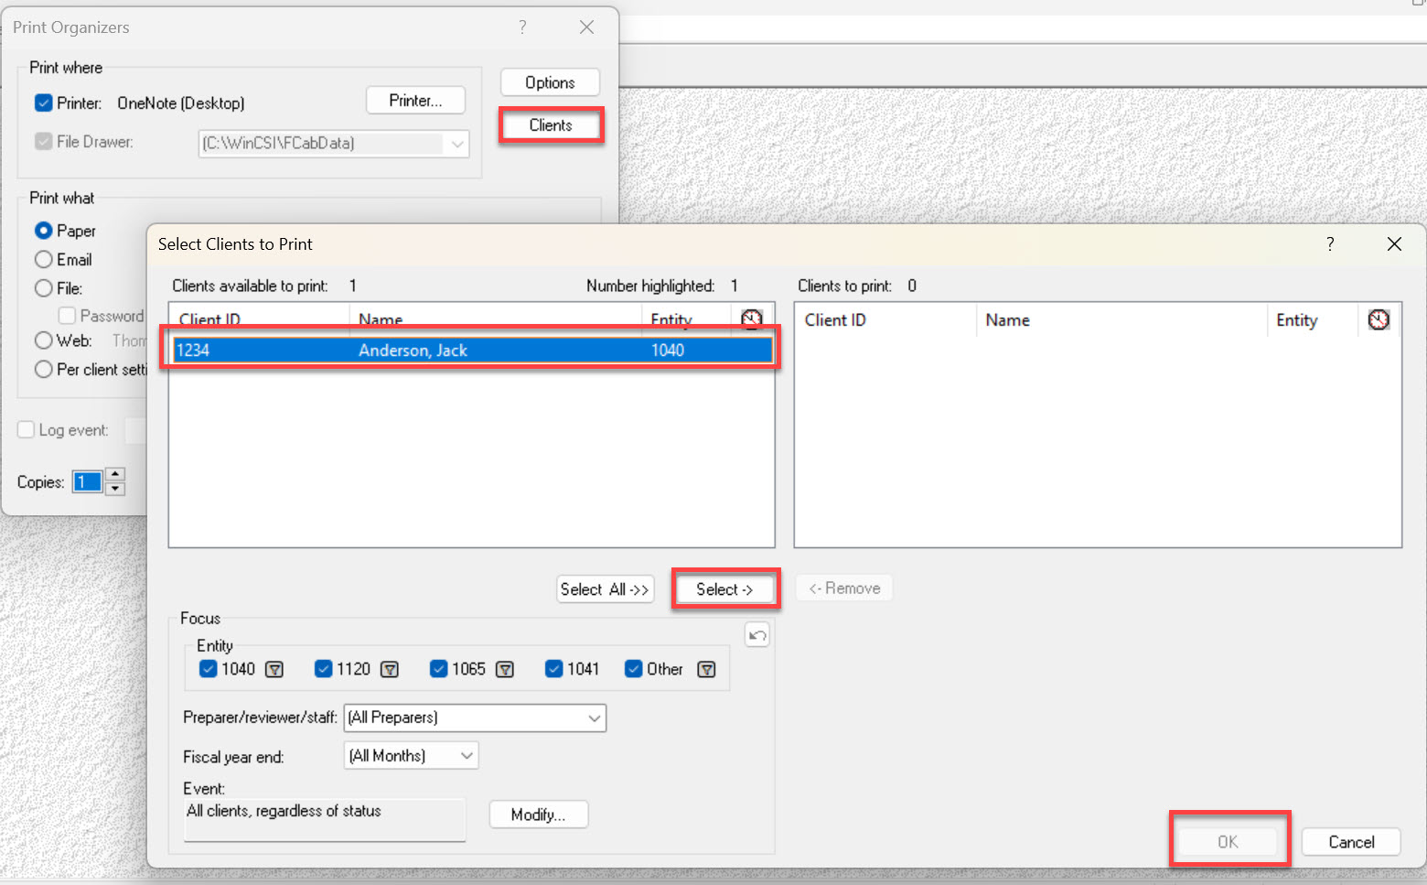
Task: Expand the Fiscal year end dropdown
Action: coord(467,756)
